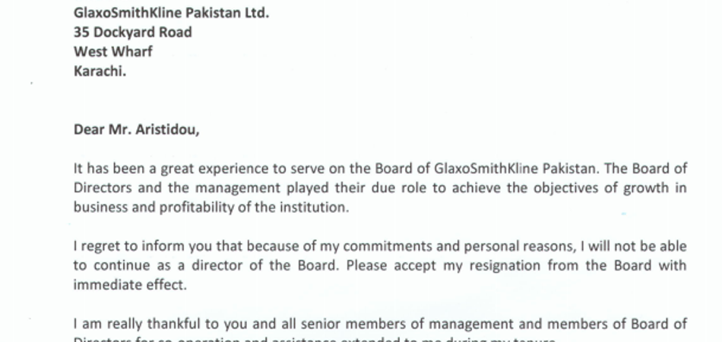Image resolution: width=722 pixels, height=342 pixels.
Task: Click the "Dear Mr. Aristidou," salutation
Action: click(x=136, y=129)
